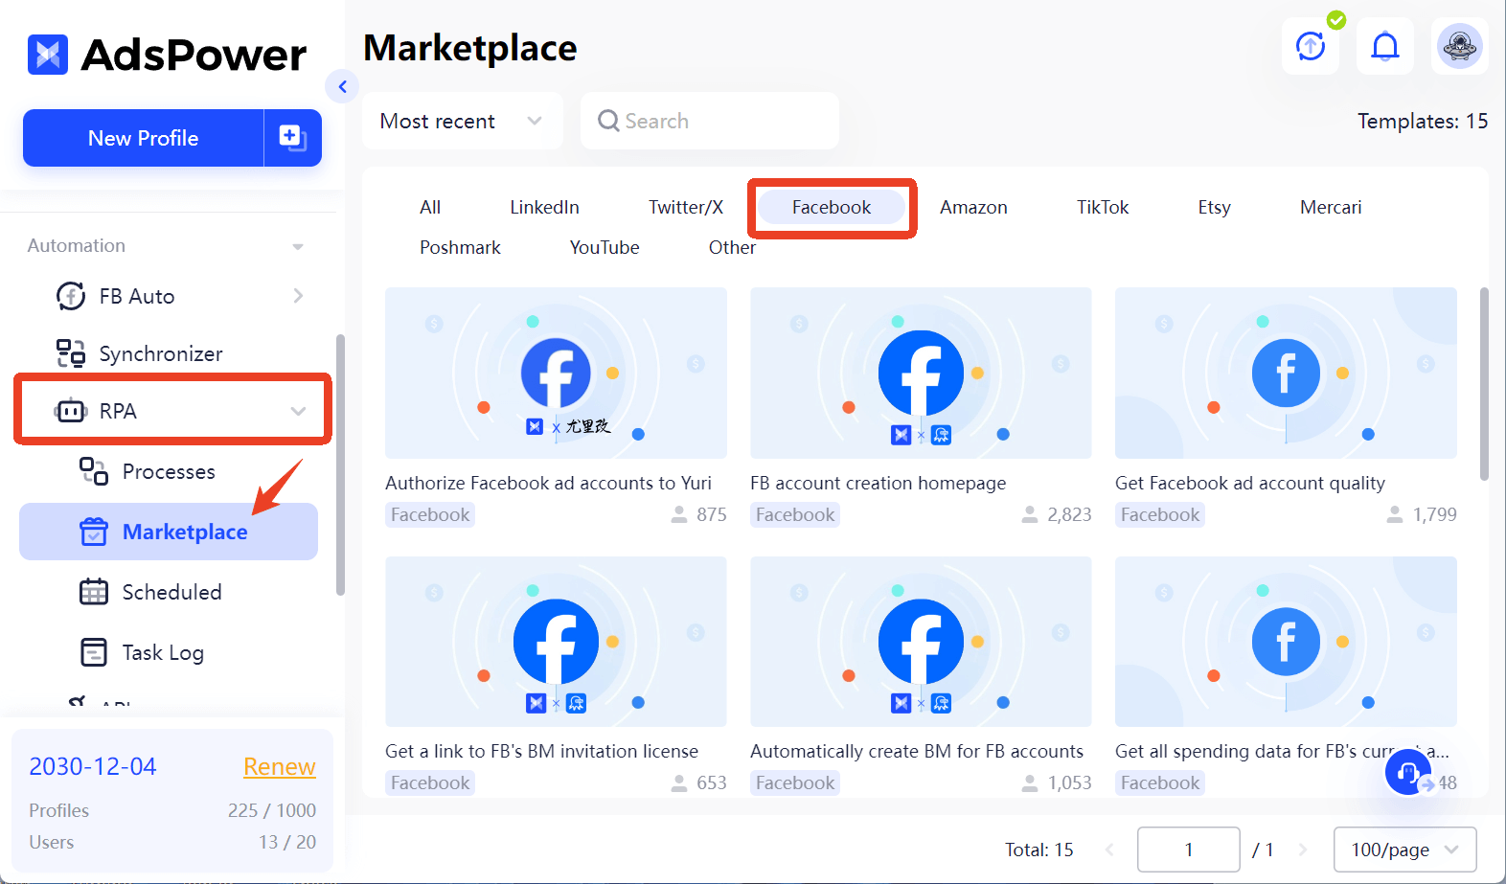Select the Poshmark category tab
The height and width of the screenshot is (884, 1506).
tap(460, 247)
